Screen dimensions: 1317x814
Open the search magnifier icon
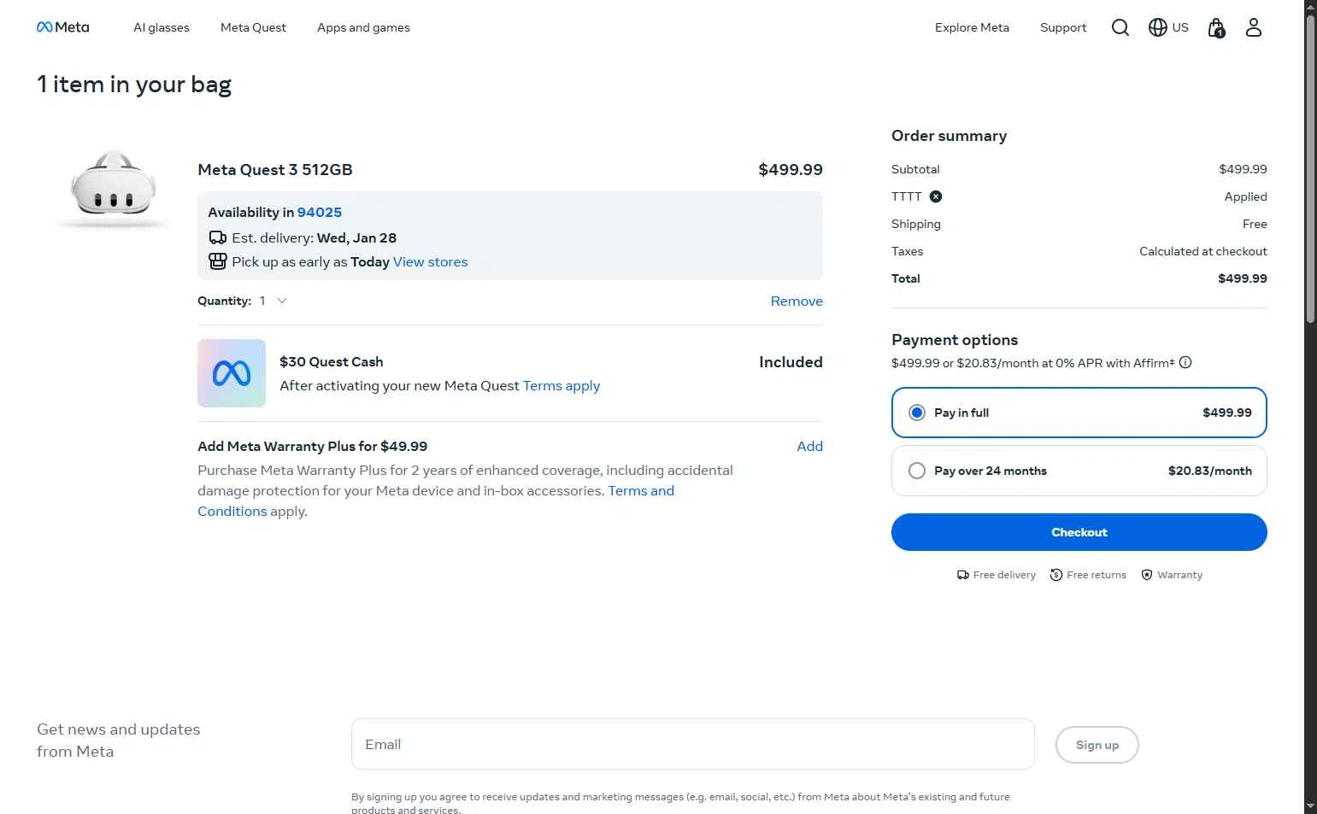point(1120,27)
